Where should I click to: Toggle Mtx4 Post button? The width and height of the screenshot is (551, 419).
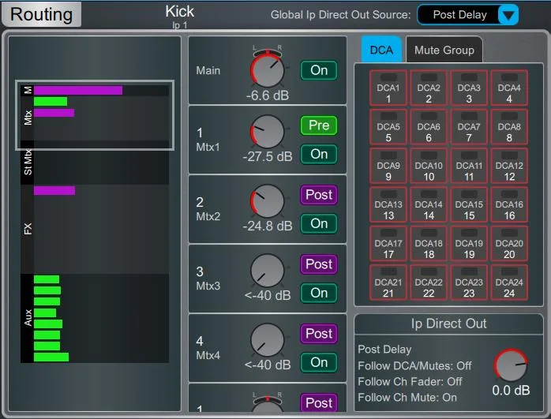tap(319, 334)
